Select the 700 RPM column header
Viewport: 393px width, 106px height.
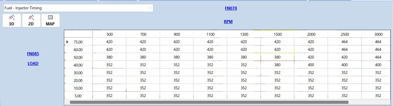tap(143, 34)
